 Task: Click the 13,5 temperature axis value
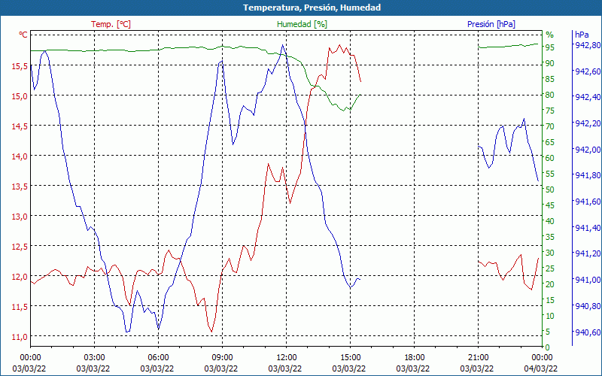20,186
